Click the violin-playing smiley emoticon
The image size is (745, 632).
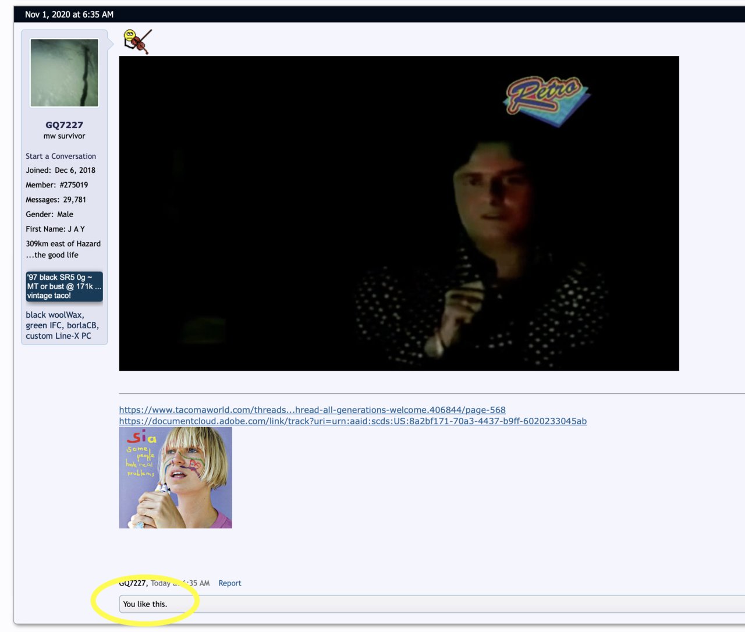coord(137,41)
